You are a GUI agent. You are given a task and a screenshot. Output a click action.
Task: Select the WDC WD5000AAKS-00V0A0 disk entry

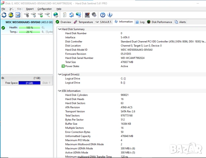26,22
